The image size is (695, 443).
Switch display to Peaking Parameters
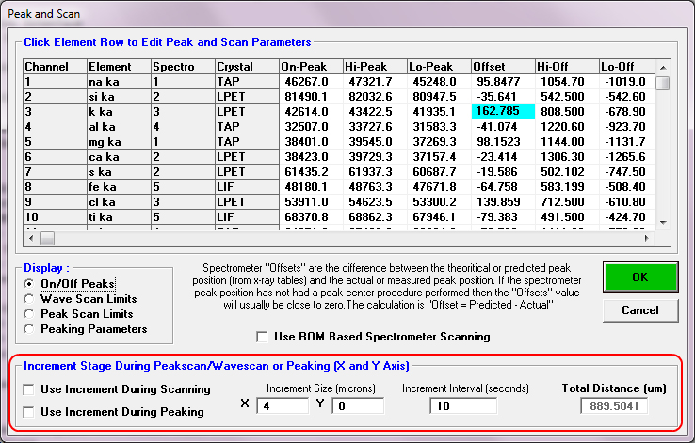coord(32,328)
